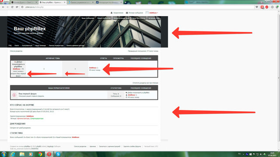
Task: Click the browser reload icon
Action: 12,7
